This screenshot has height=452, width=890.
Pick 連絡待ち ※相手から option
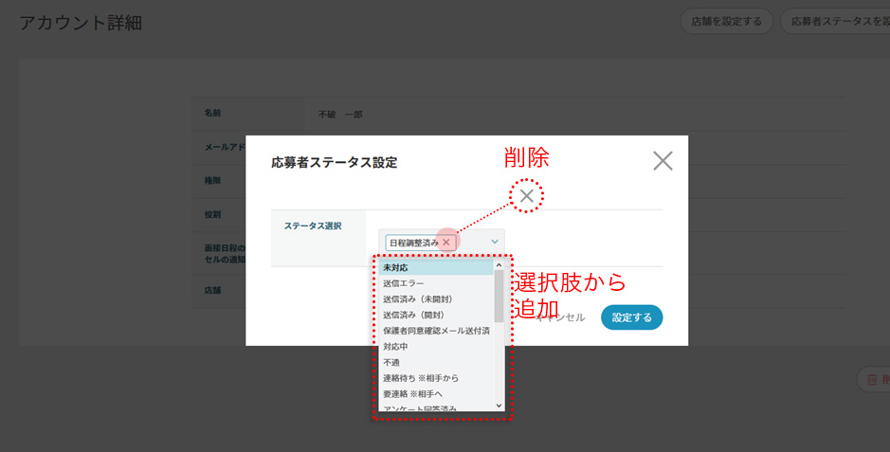(434, 378)
